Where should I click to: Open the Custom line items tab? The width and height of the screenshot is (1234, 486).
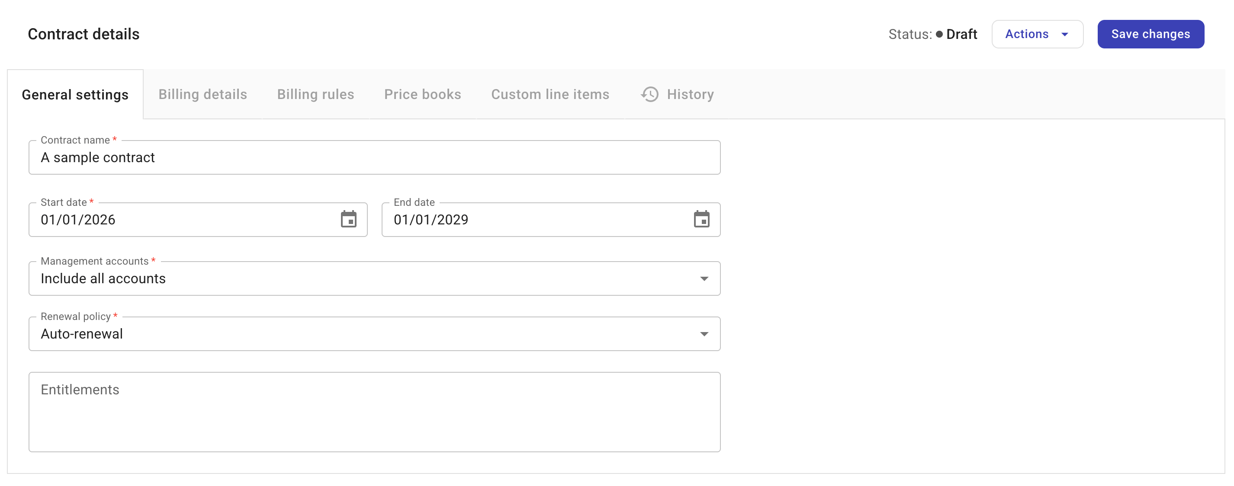pyautogui.click(x=550, y=94)
